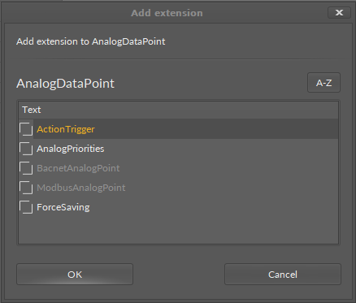Select the AnalogPriorities list entry
The width and height of the screenshot is (356, 303).
tap(71, 149)
